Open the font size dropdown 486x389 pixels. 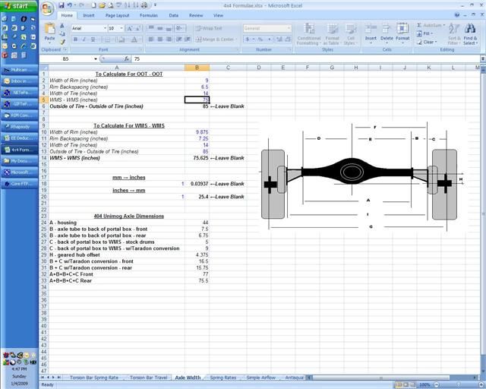tap(121, 28)
